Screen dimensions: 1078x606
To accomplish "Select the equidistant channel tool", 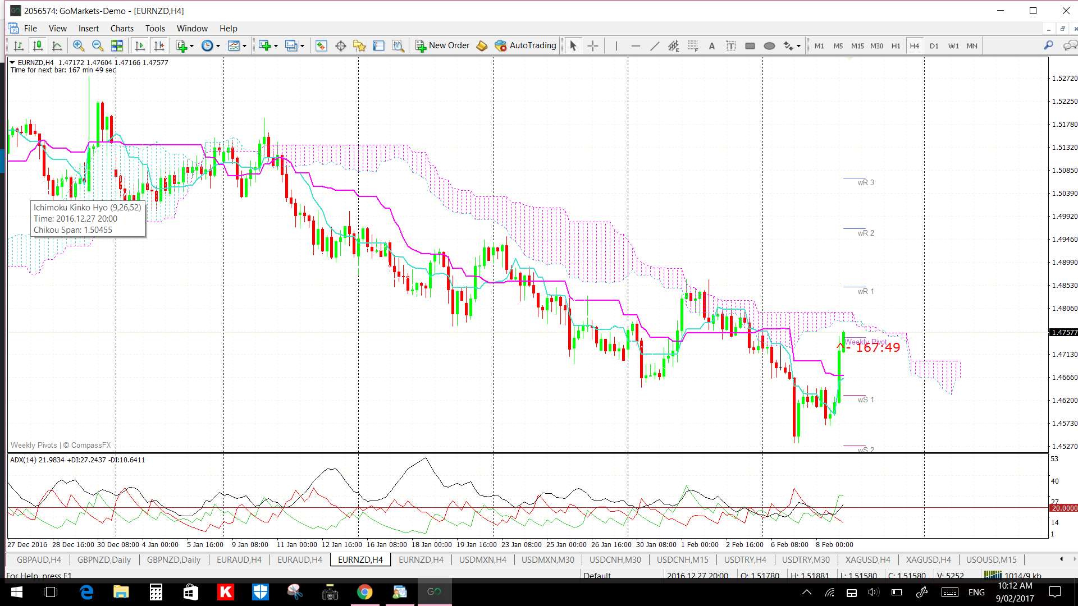I will click(x=674, y=46).
